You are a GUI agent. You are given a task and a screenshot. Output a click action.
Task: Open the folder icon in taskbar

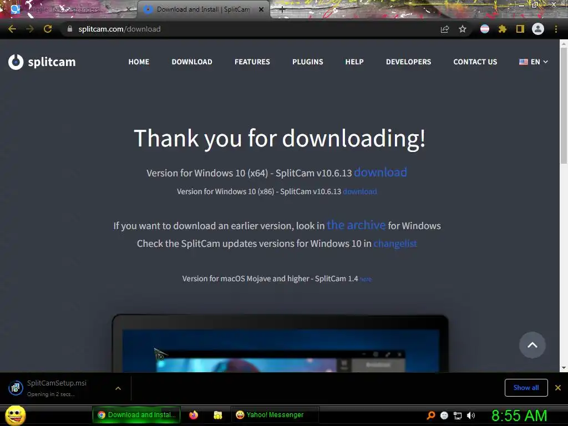click(217, 415)
